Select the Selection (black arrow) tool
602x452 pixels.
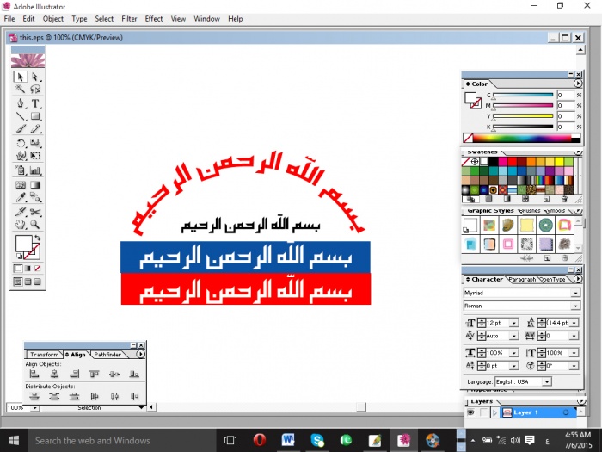21,77
